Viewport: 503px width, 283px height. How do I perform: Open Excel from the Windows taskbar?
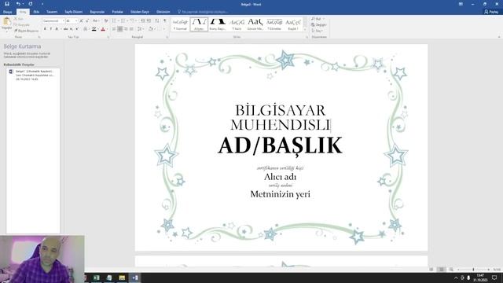96,277
